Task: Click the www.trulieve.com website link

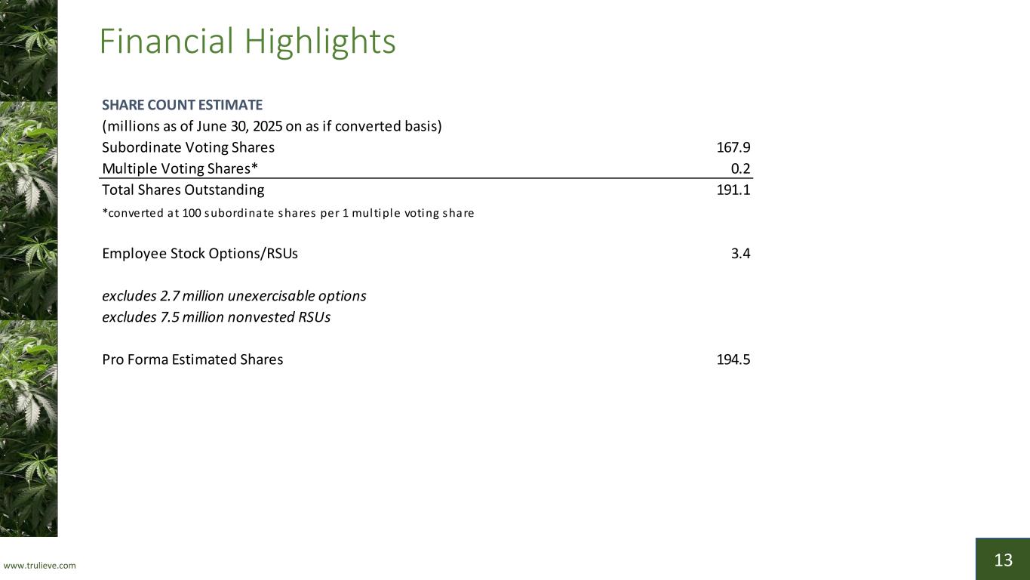Action: click(x=40, y=566)
